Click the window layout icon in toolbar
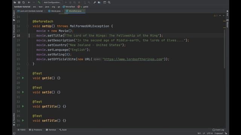The height and width of the screenshot is (135, 241). (x=105, y=2)
